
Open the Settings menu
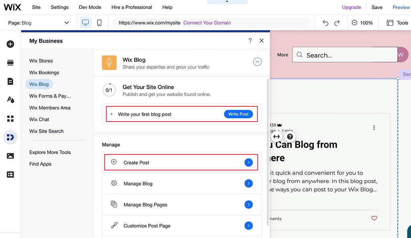pyautogui.click(x=59, y=7)
